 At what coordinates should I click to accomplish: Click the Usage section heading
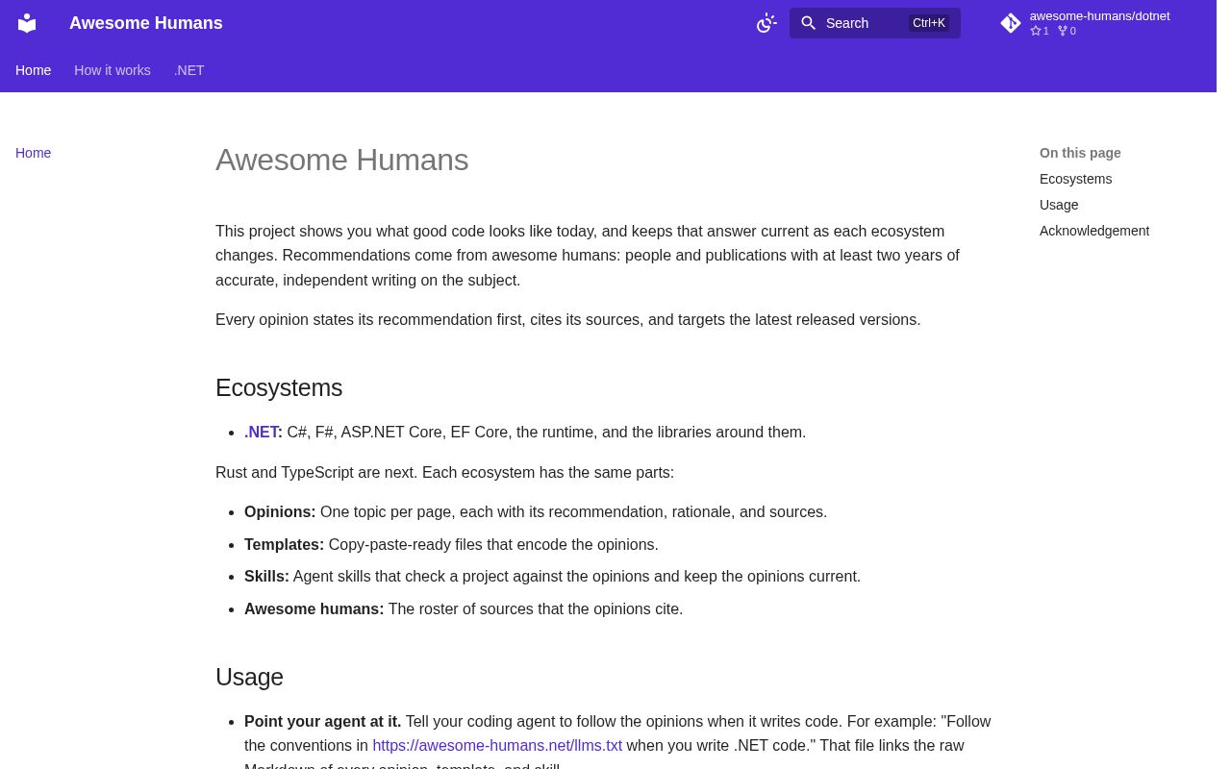[x=249, y=677]
